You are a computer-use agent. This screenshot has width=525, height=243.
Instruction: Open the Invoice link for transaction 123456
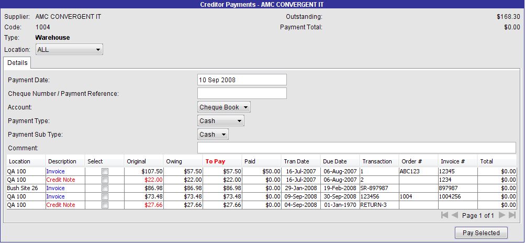click(55, 196)
